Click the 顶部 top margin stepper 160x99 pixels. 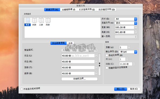tap(96, 67)
